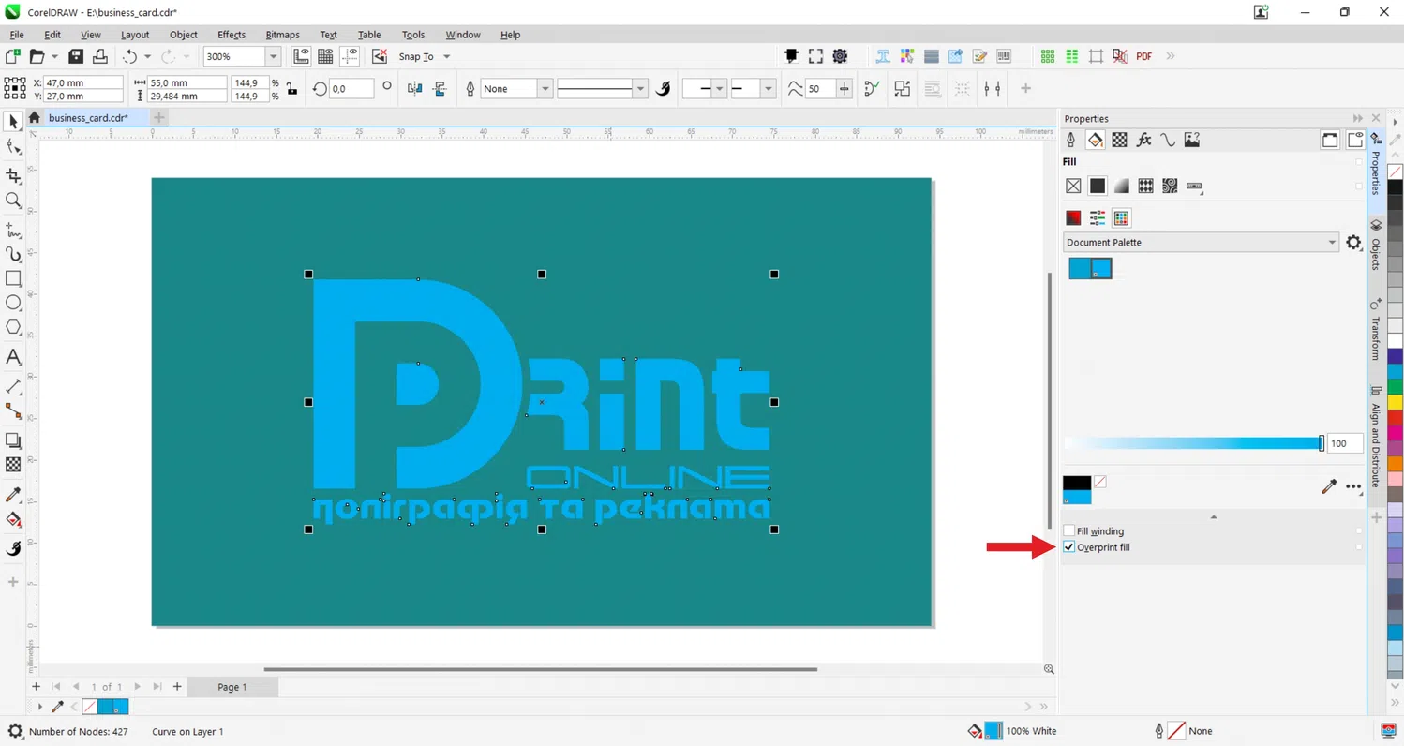1404x746 pixels.
Task: Select the Pick tool
Action: 13,122
